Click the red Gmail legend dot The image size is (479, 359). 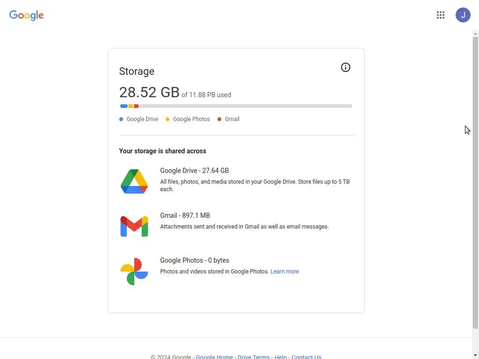click(219, 119)
